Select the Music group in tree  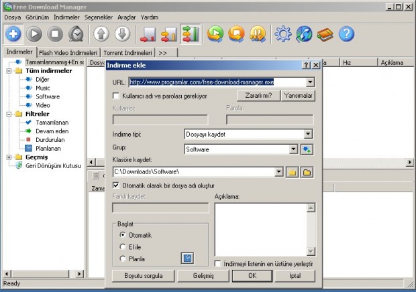click(x=43, y=88)
